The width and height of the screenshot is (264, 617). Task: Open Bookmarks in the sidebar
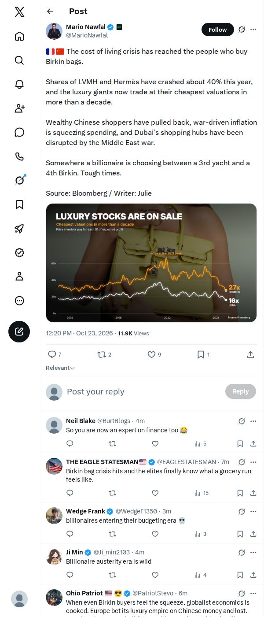click(x=19, y=204)
